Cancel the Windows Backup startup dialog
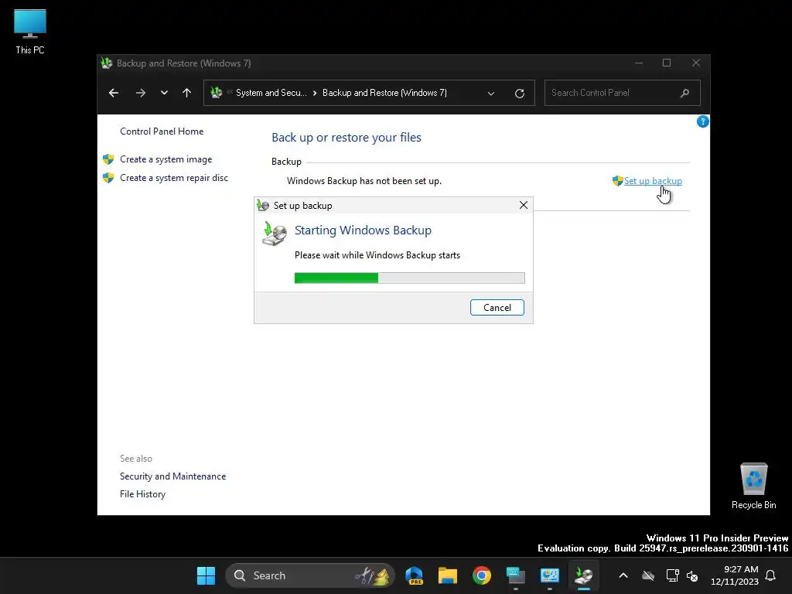Image resolution: width=792 pixels, height=594 pixels. [497, 308]
